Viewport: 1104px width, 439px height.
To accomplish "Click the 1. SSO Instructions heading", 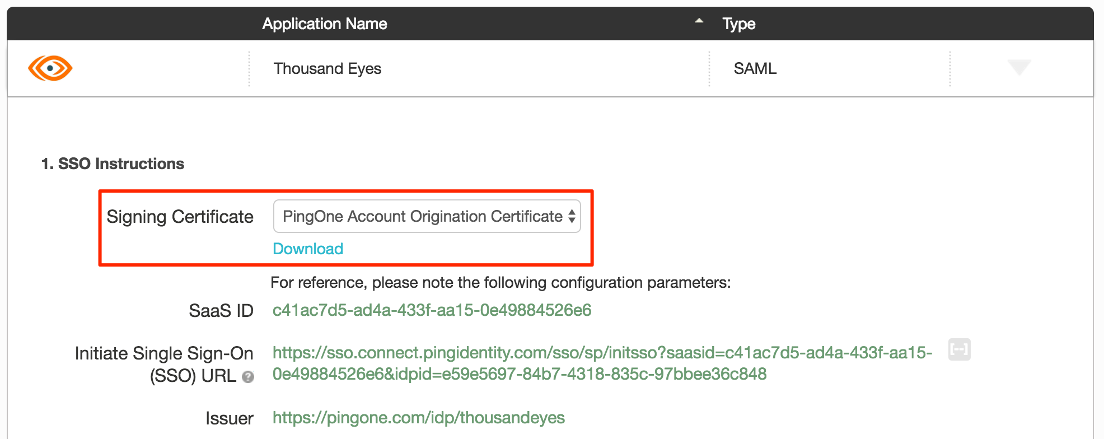I will click(x=113, y=164).
